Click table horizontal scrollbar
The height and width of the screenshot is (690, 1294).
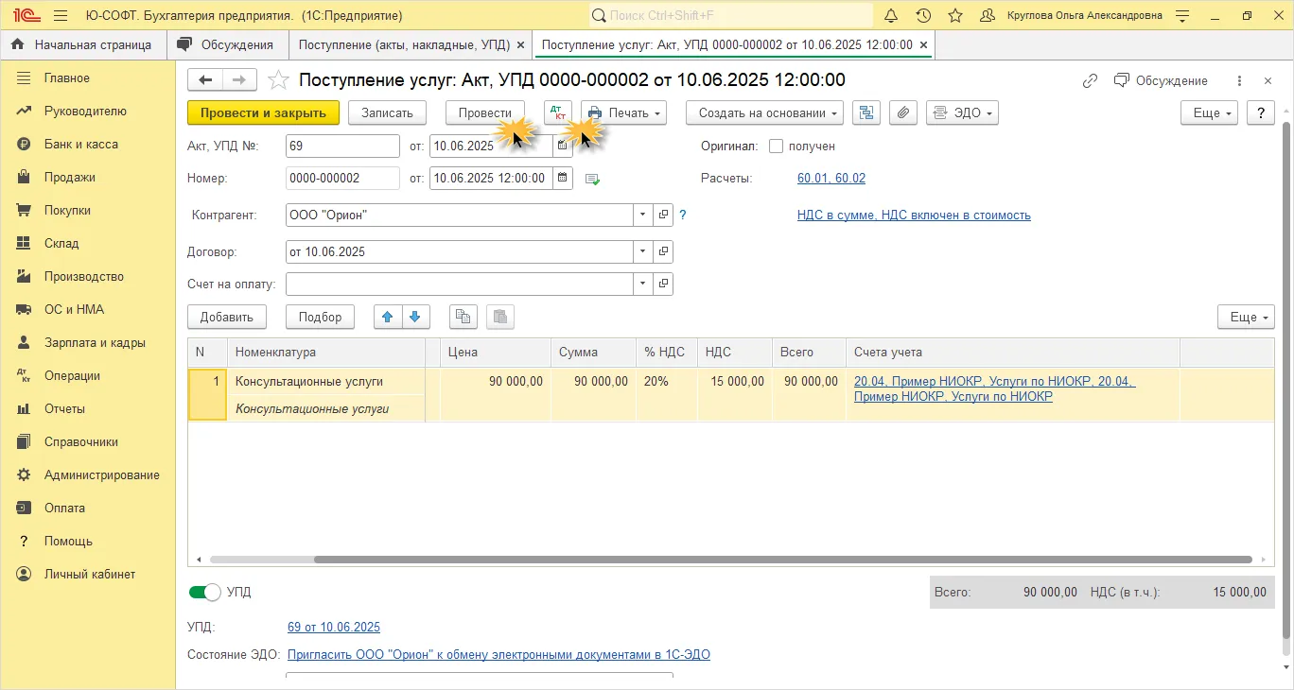click(x=782, y=560)
